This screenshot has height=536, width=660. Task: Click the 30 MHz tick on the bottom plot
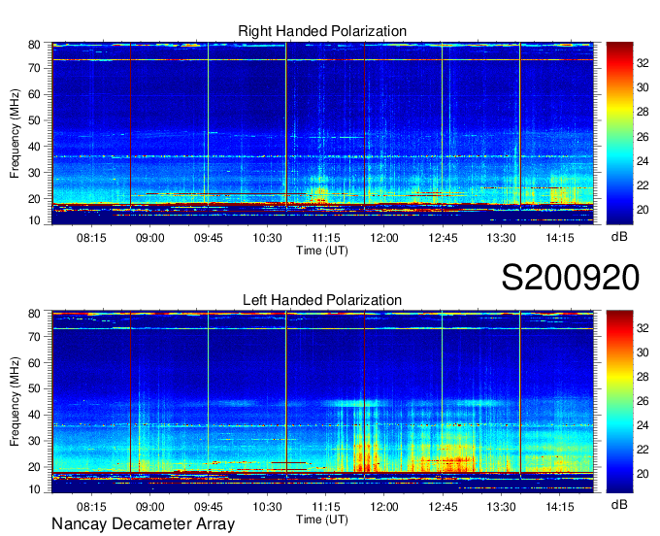click(34, 441)
